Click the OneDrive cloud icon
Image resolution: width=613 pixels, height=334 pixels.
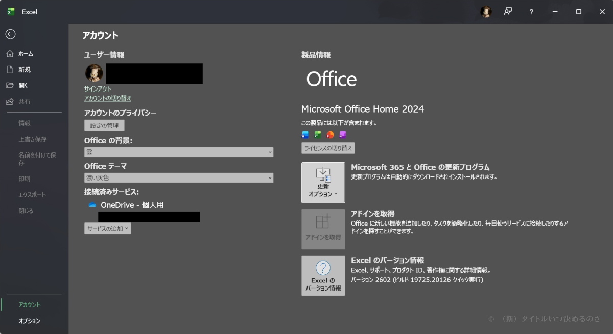click(x=92, y=205)
